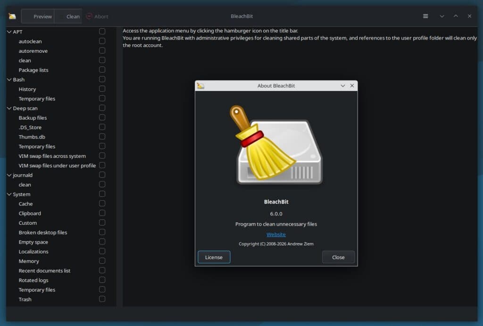Collapse the APT section
This screenshot has height=326, width=483.
coord(8,32)
